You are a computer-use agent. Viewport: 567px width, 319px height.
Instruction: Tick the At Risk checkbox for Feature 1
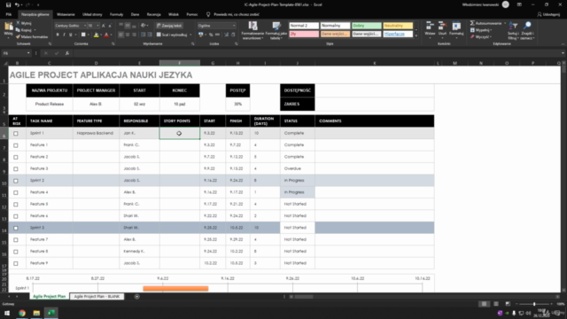(16, 145)
